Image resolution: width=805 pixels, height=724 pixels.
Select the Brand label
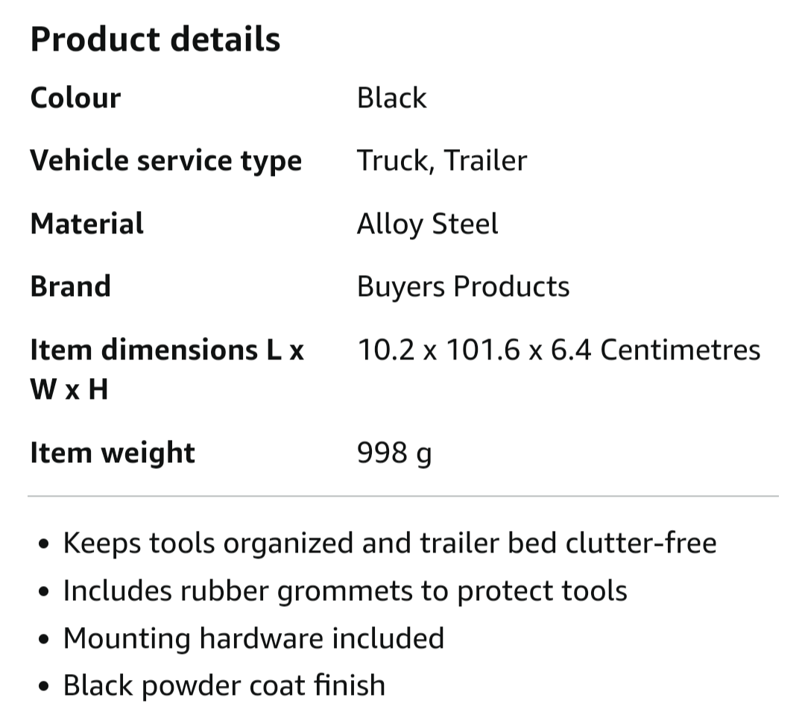[70, 286]
